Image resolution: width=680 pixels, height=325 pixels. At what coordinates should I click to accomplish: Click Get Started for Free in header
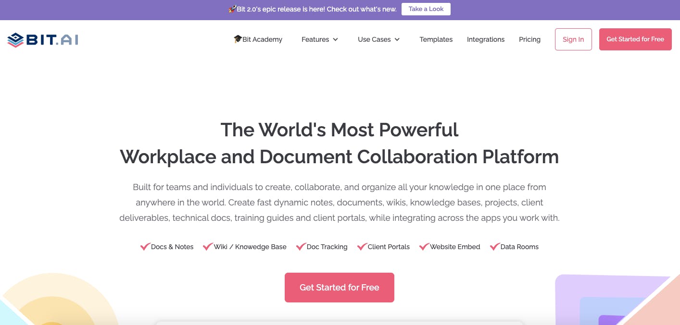pos(635,39)
